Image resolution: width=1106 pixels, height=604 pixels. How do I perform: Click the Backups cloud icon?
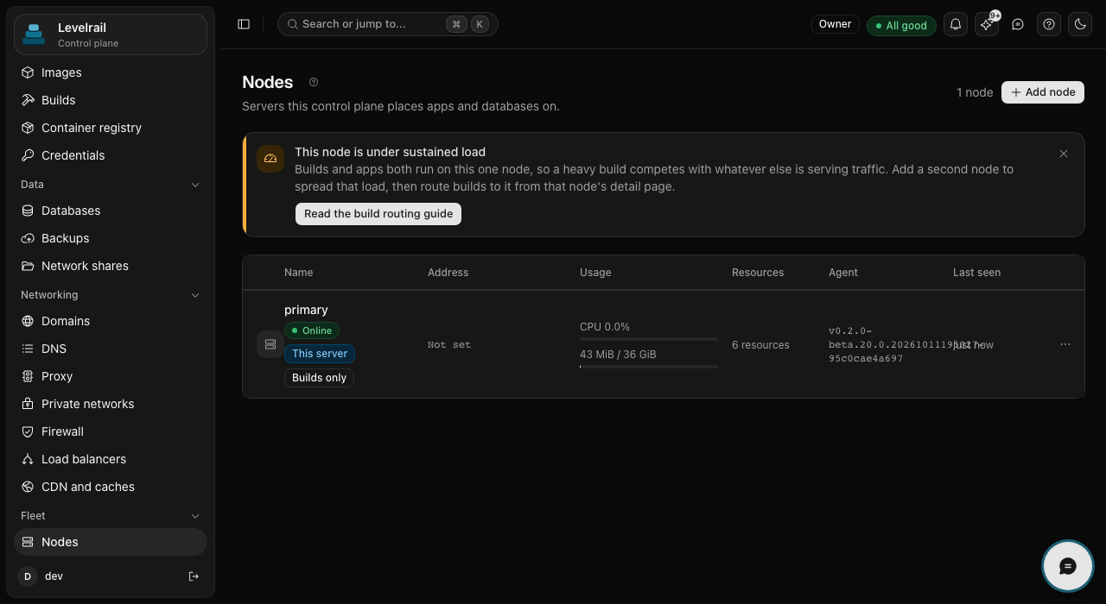(28, 238)
